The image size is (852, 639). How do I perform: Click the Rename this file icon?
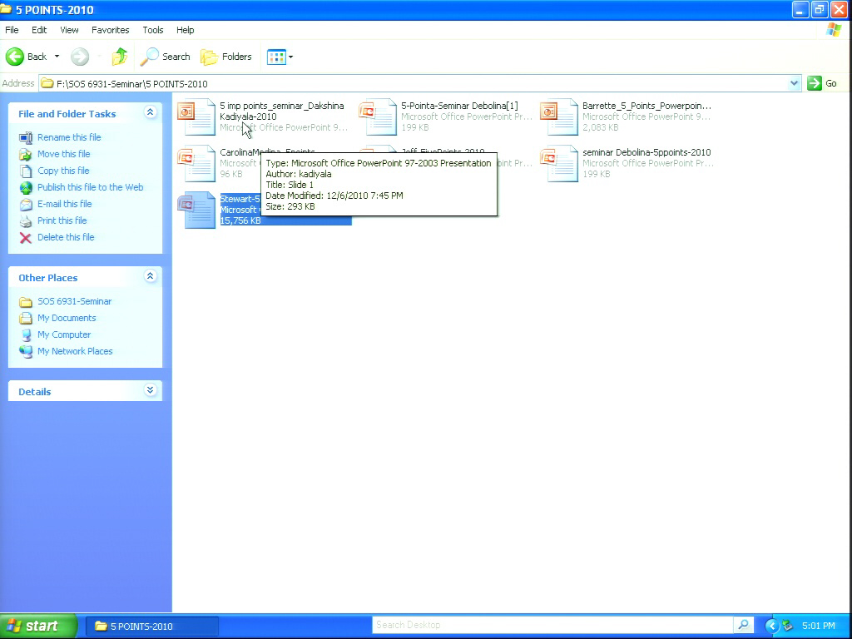click(26, 138)
